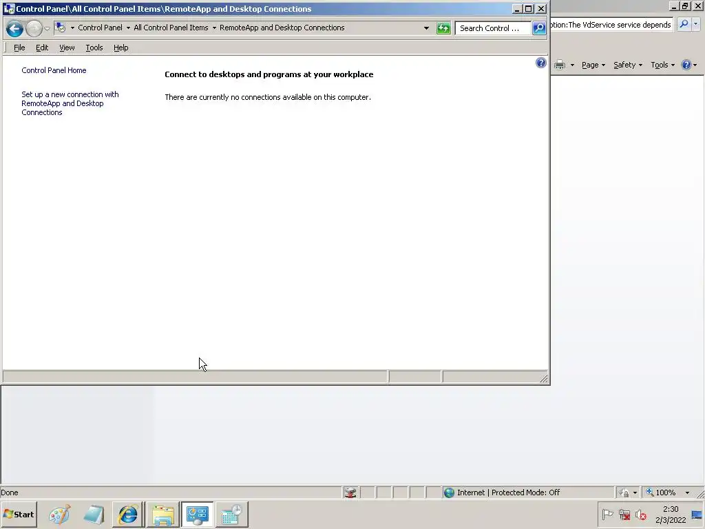
Task: Open the File menu
Action: pos(19,48)
